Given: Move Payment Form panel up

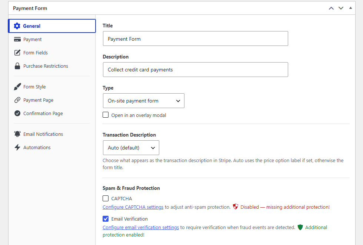Looking at the screenshot, I should click(331, 8).
